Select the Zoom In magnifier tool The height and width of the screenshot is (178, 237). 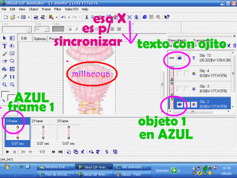4,84
